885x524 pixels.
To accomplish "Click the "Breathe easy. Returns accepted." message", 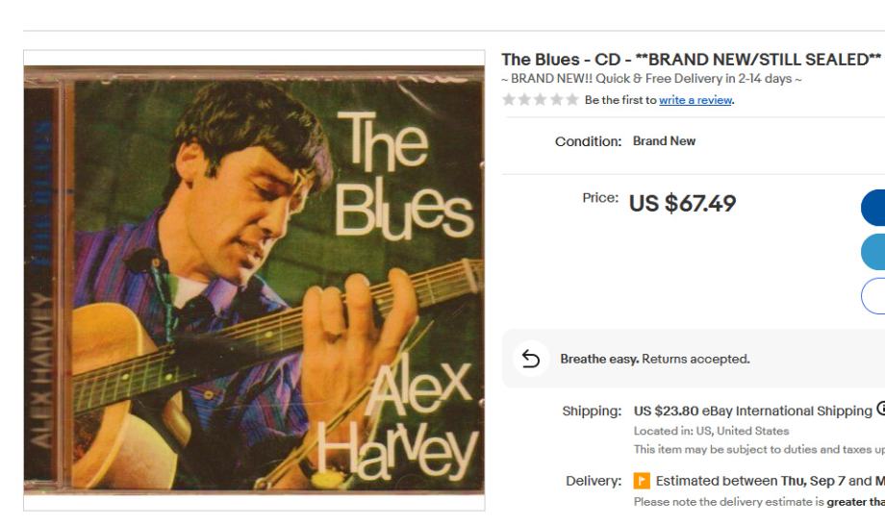I will (654, 359).
